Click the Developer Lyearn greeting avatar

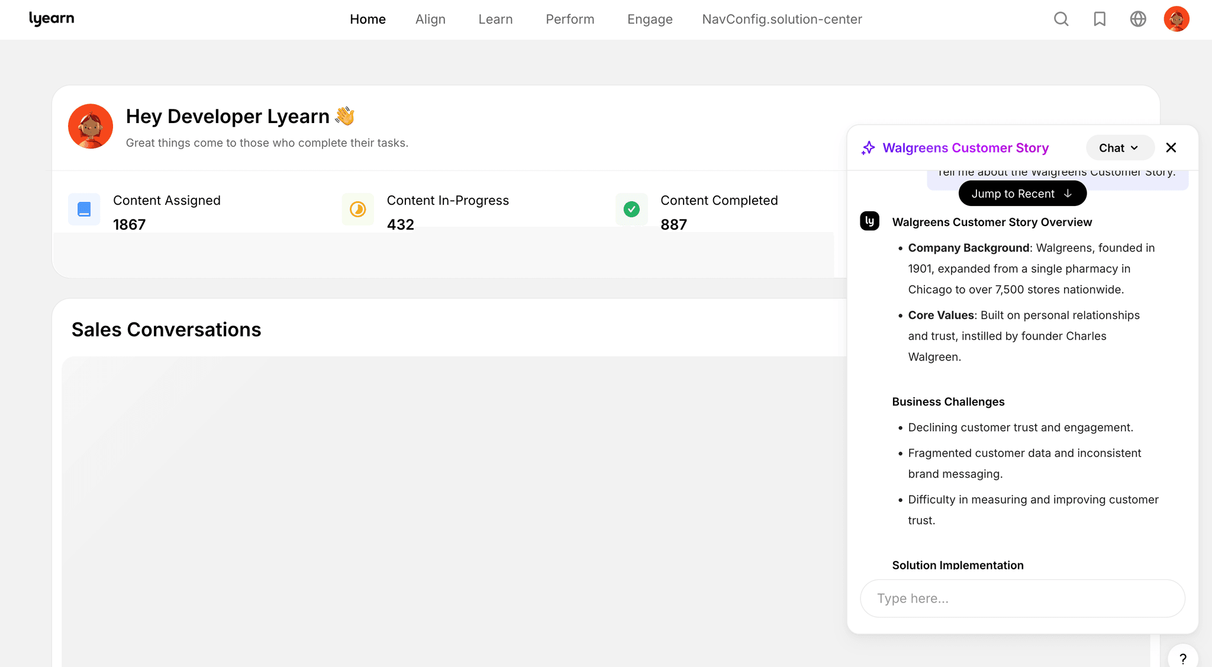tap(91, 126)
